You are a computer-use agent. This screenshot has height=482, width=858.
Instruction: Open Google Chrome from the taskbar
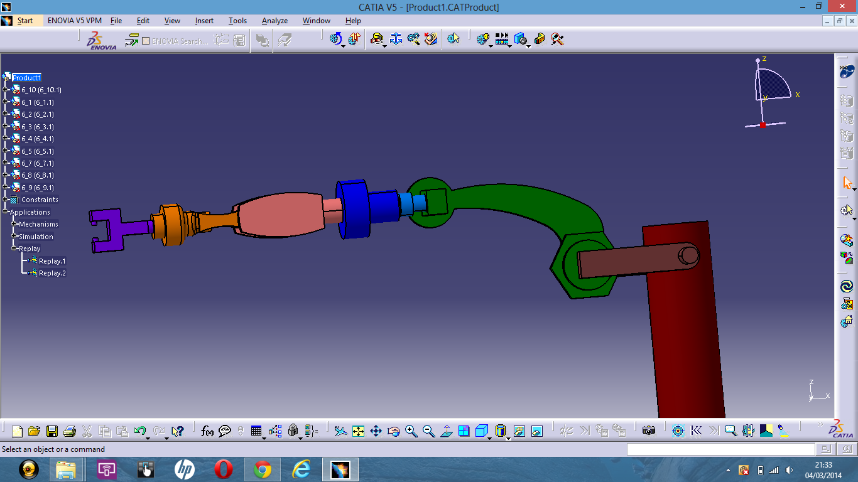pos(263,469)
